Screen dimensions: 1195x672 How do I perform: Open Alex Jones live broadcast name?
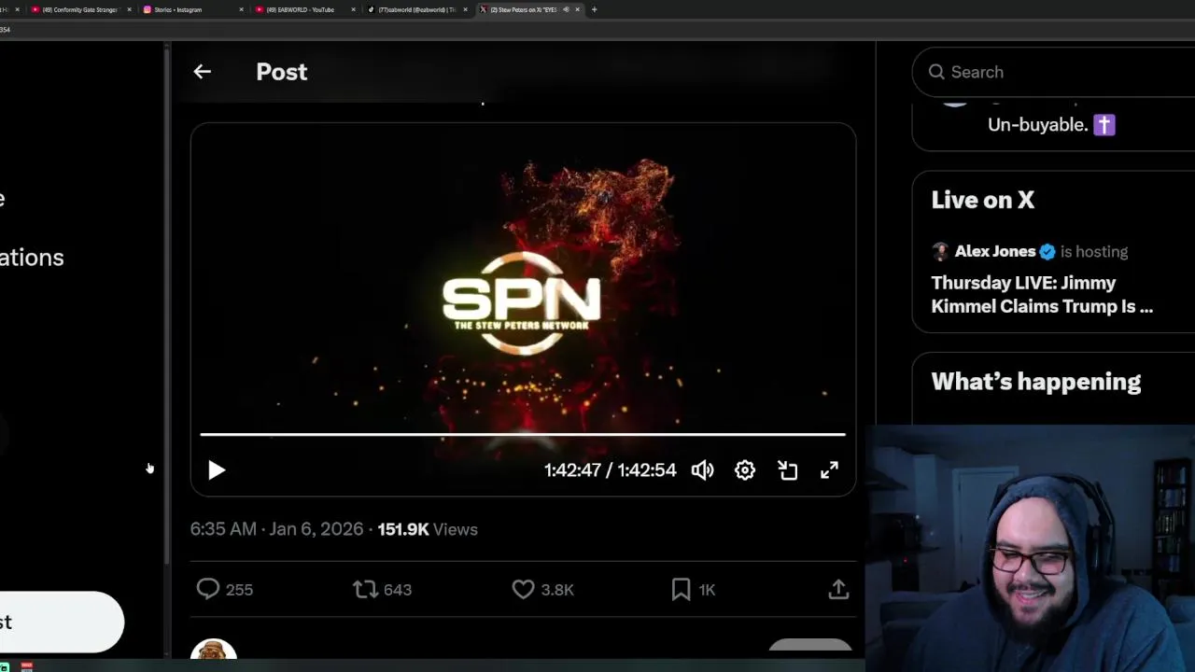click(994, 251)
